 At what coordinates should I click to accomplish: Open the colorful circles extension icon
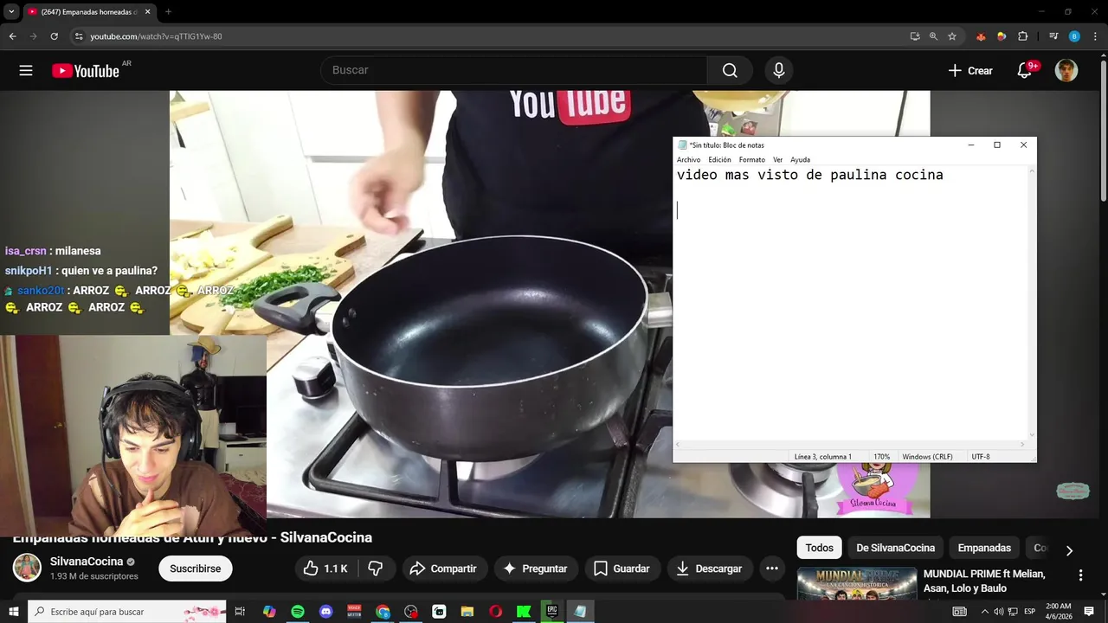coord(1002,36)
